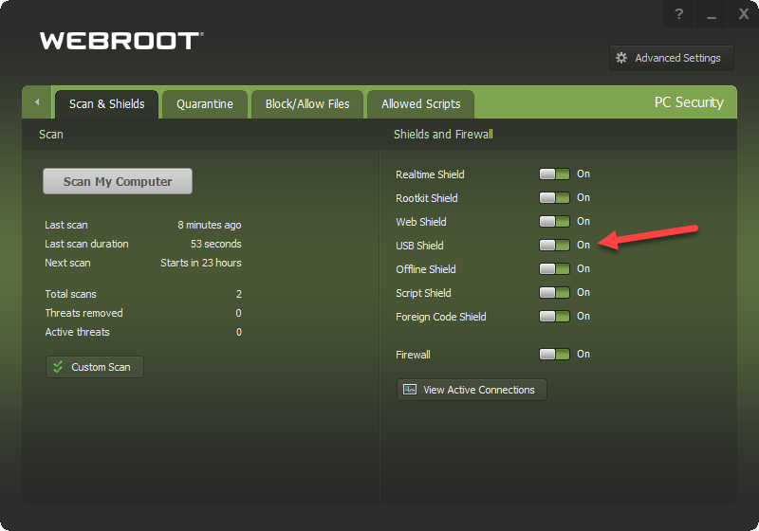
Task: Click the 'Threats removed' label
Action: 83,313
